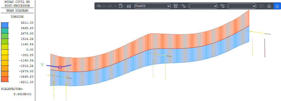Click the POST-PROCESSOR label
Viewport: 281px width, 101px height.
17,6
